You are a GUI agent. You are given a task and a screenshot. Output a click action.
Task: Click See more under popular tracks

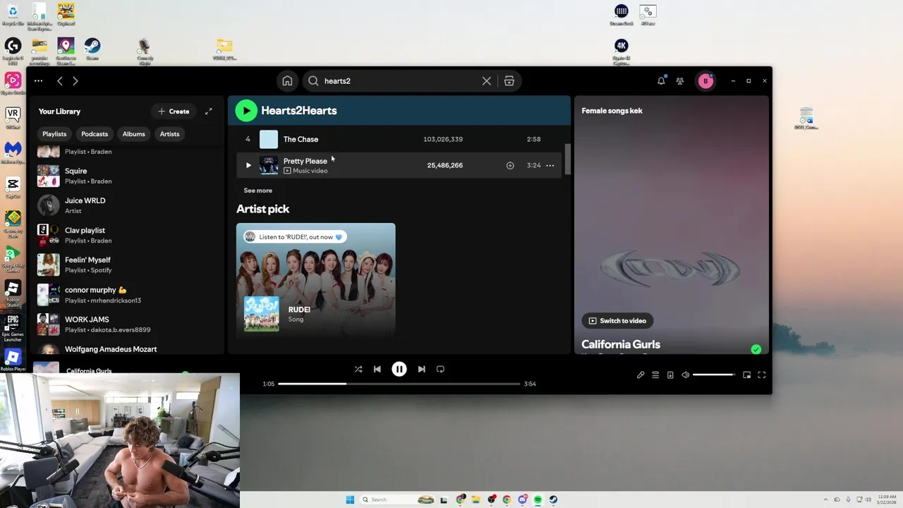(x=257, y=190)
